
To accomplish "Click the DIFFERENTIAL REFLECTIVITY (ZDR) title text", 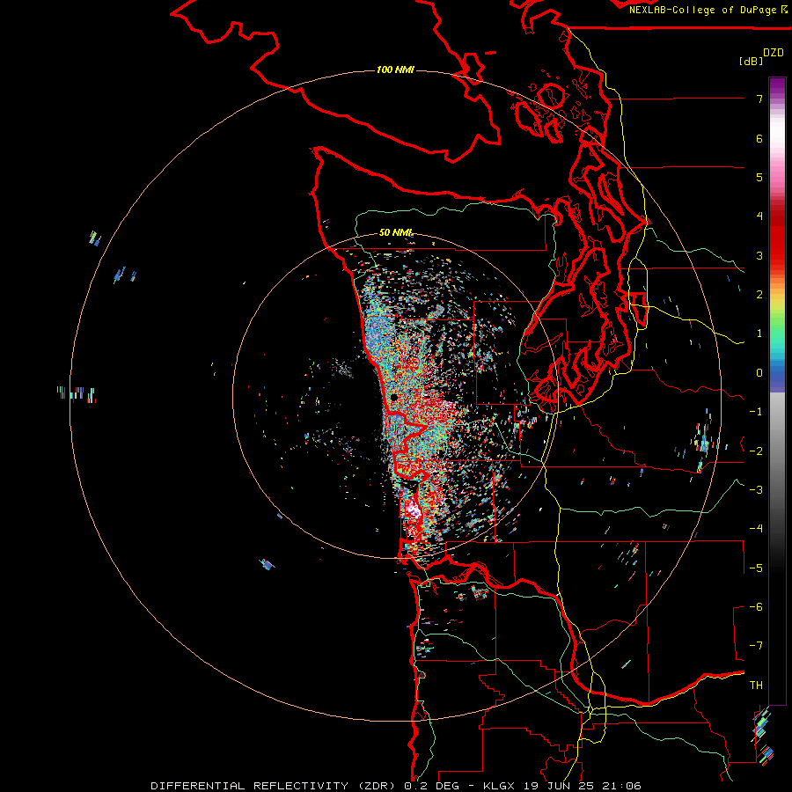I will click(x=273, y=786).
